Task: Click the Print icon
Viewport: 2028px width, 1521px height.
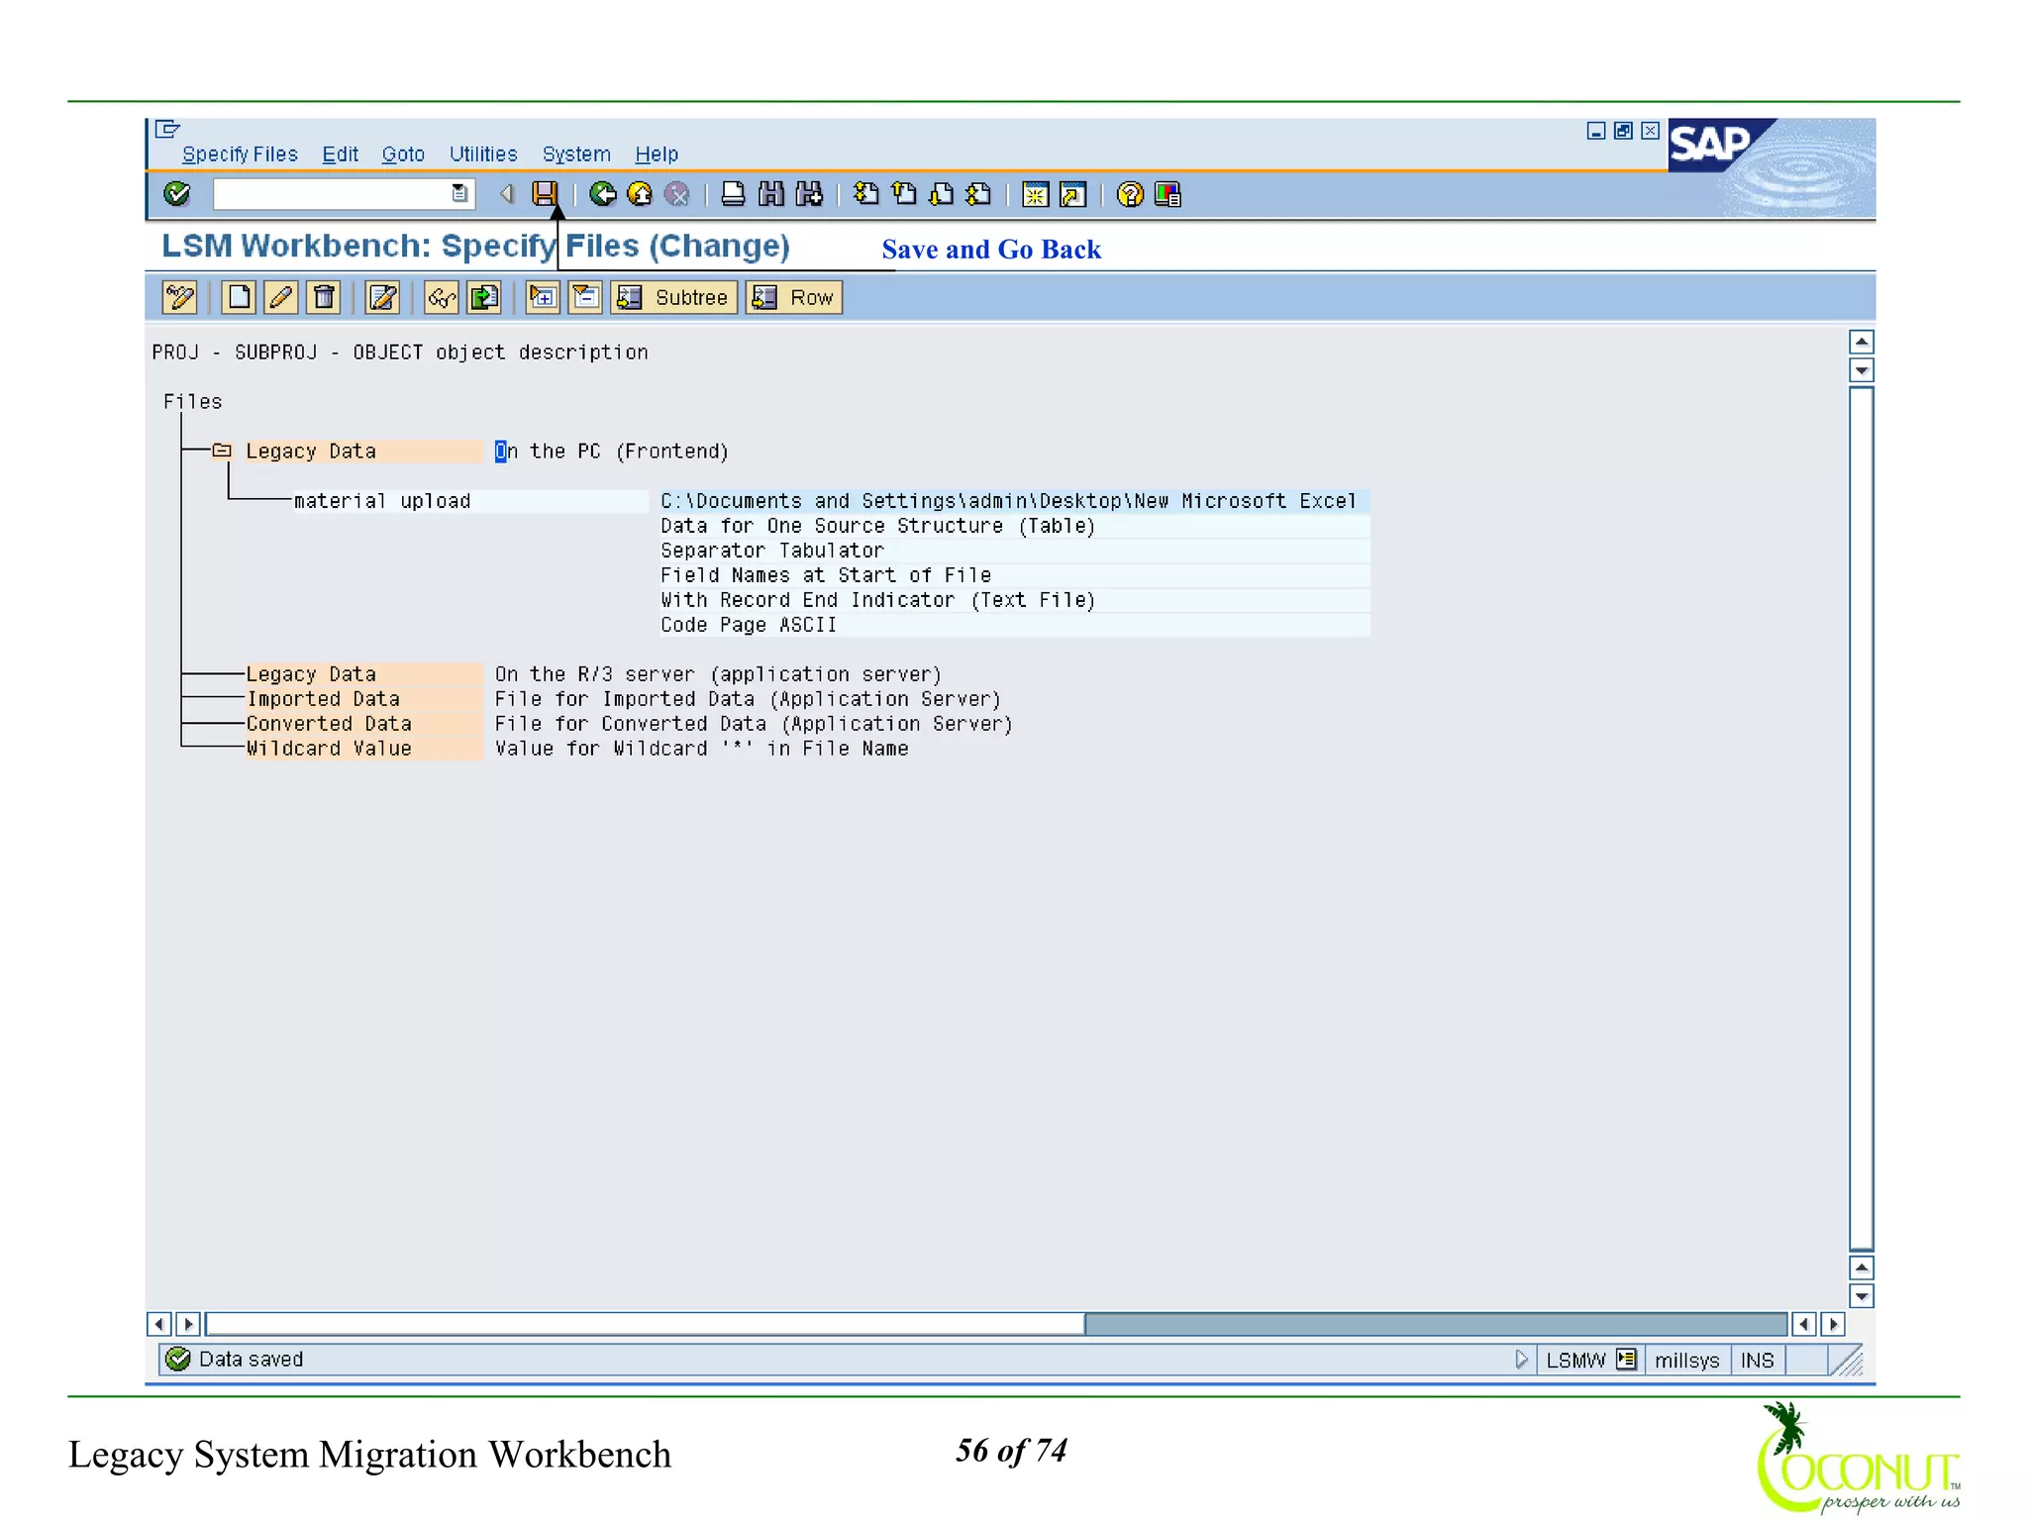Action: (733, 194)
